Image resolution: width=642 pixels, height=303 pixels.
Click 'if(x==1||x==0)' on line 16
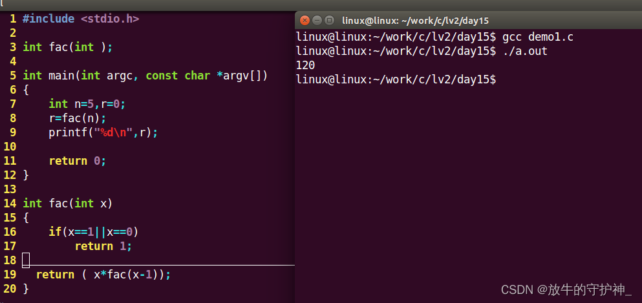93,232
